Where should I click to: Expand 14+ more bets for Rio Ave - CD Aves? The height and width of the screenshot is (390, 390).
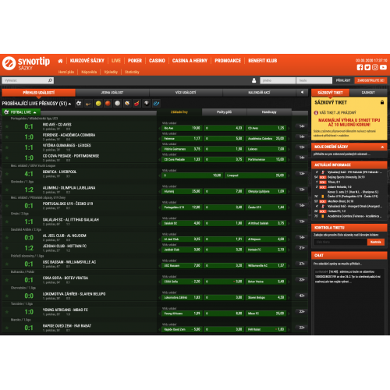[302, 126]
